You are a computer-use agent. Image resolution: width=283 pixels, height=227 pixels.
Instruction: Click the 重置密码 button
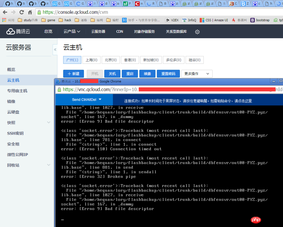[x=168, y=74]
